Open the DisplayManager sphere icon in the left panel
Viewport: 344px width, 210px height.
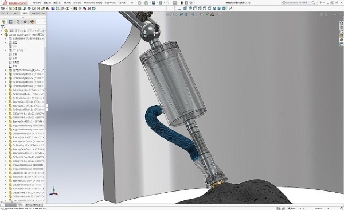coord(32,22)
